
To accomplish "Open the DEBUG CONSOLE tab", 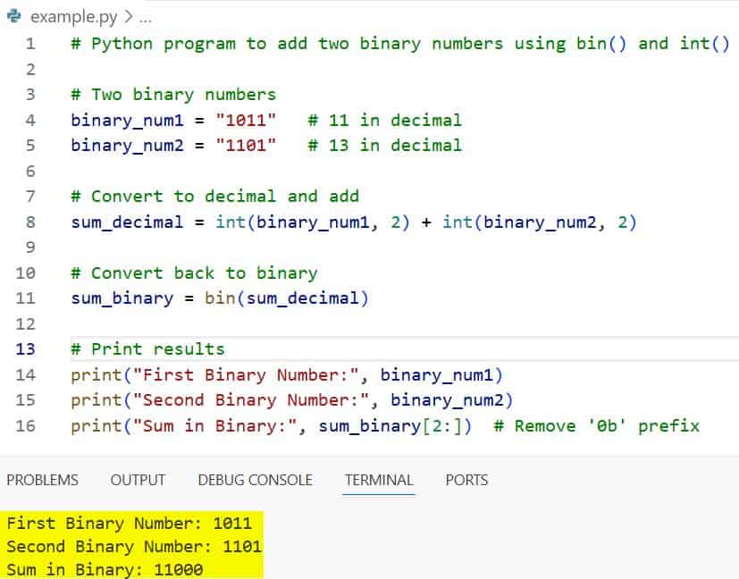I will [x=255, y=480].
